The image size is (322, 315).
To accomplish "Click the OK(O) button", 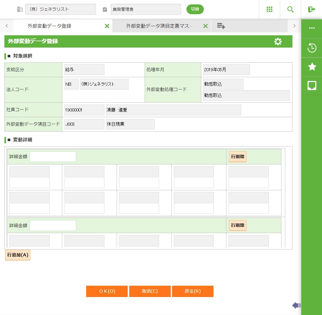I will click(107, 291).
